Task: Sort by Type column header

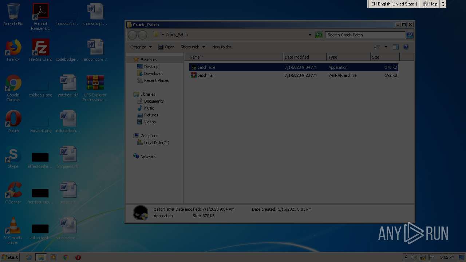Action: point(348,57)
